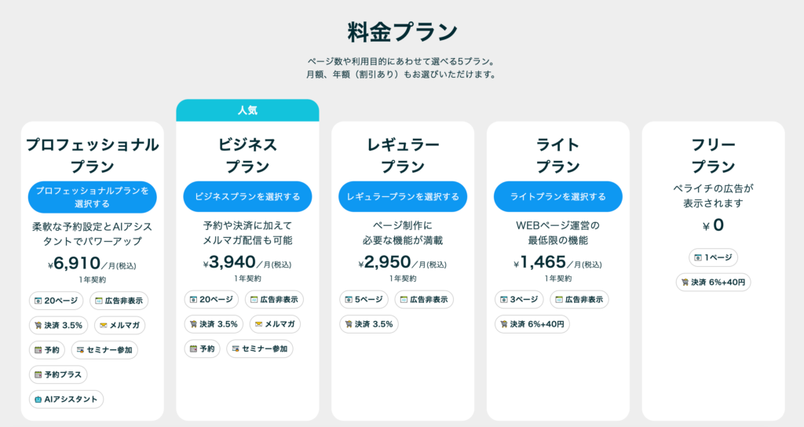Click the 決済 6%+40円 tag in Light plan
This screenshot has width=804, height=427.
point(532,324)
